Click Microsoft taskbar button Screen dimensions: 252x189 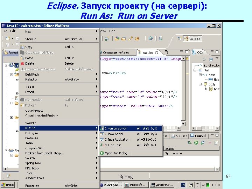pos(136,185)
